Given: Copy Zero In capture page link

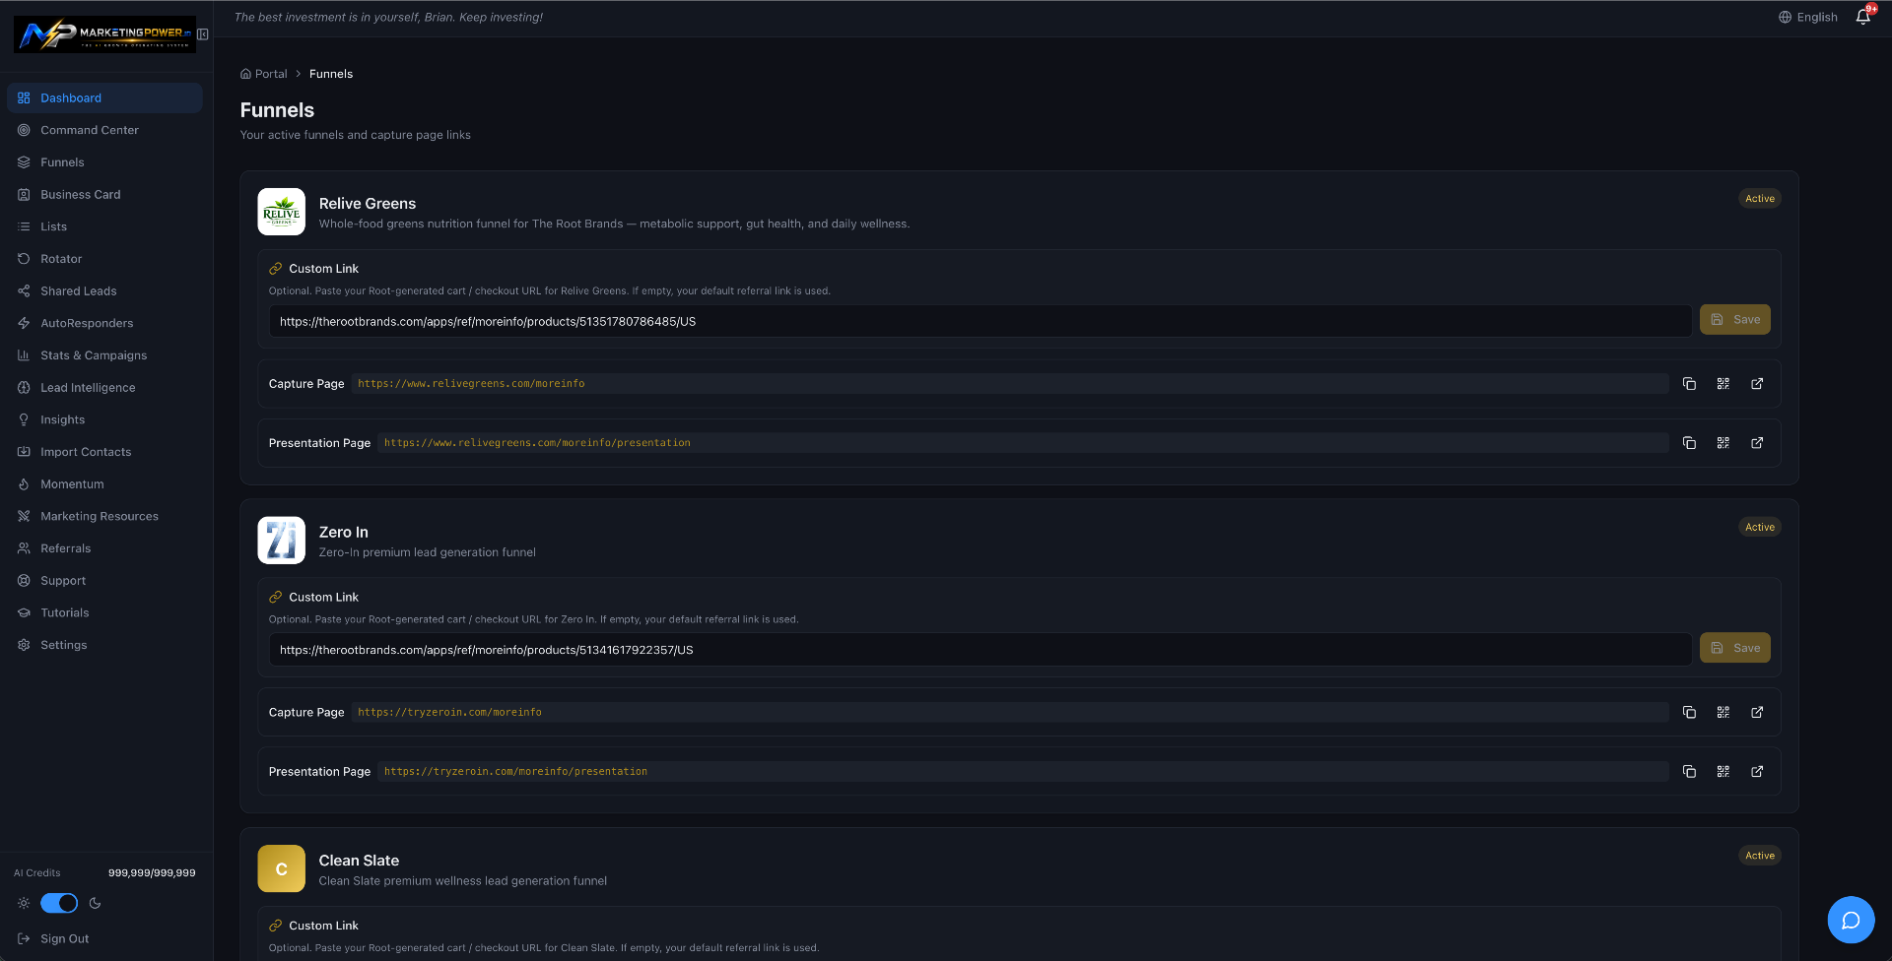Looking at the screenshot, I should [1689, 712].
